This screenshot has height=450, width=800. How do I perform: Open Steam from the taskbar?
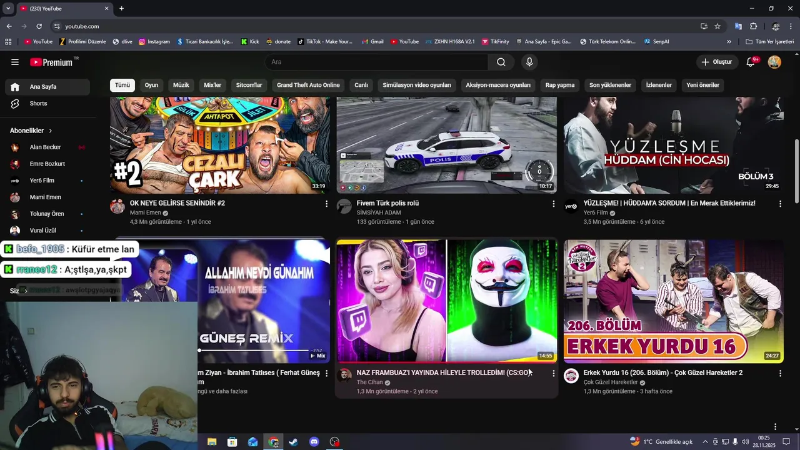pos(294,442)
